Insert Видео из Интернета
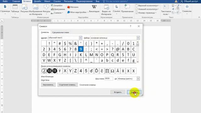Viewport: 201px width, 113px height. click(x=106, y=10)
